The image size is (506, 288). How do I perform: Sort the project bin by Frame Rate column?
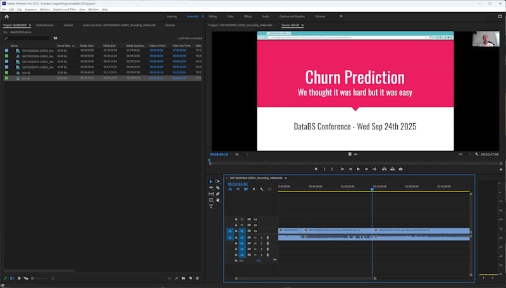[x=64, y=45]
